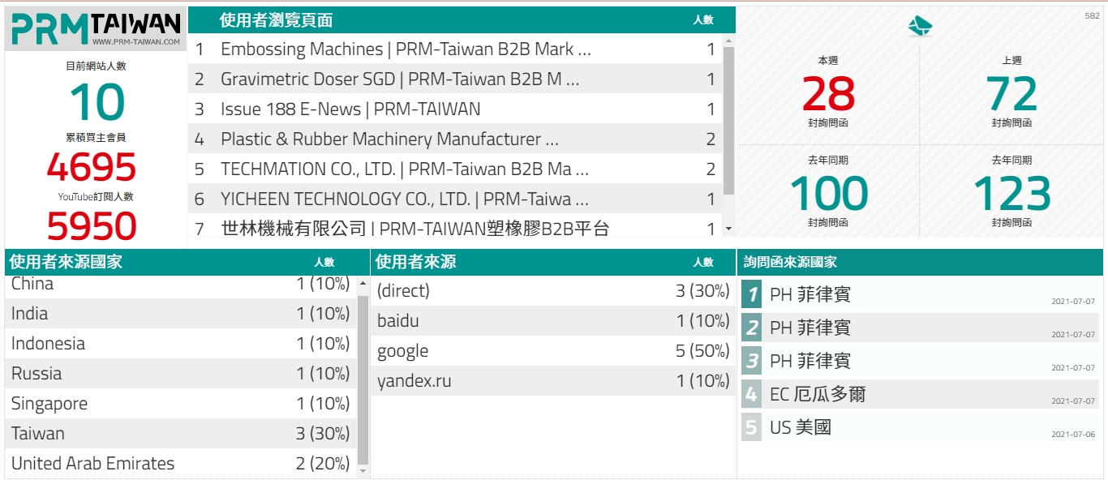This screenshot has width=1108, height=480.
Task: Click the 累積買主會員 label
Action: [96, 138]
